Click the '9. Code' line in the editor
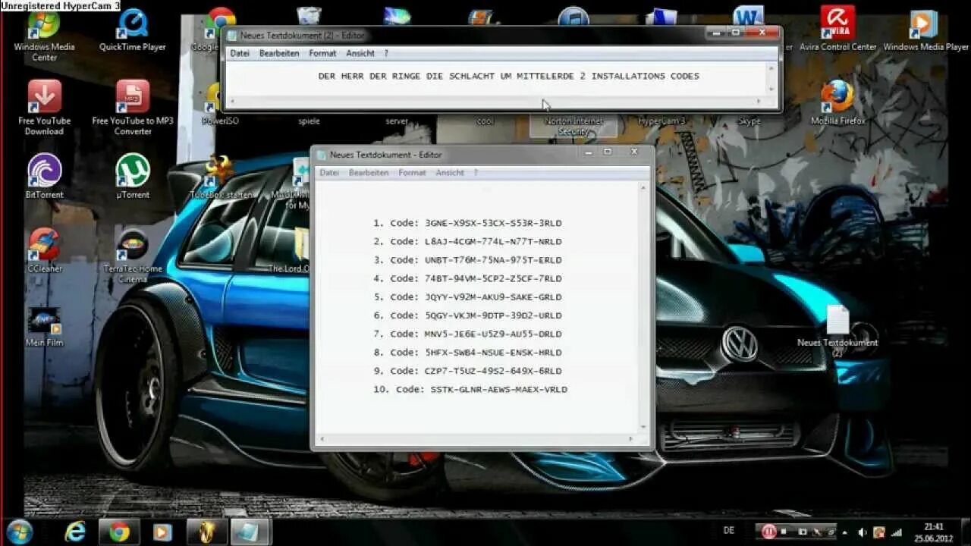 point(467,371)
